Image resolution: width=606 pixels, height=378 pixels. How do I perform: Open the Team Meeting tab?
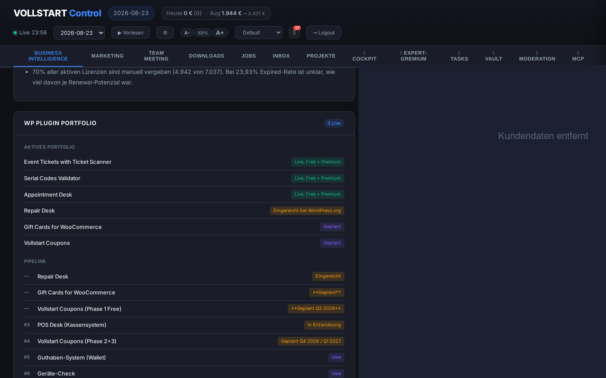point(156,56)
